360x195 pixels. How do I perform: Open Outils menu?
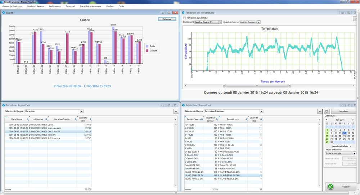pyautogui.click(x=121, y=6)
